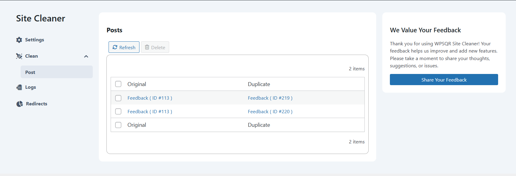Check the row with Feedback ID #220
516x176 pixels.
tap(118, 111)
